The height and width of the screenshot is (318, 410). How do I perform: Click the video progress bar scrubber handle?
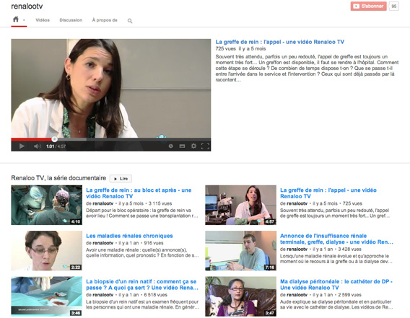pyautogui.click(x=54, y=139)
